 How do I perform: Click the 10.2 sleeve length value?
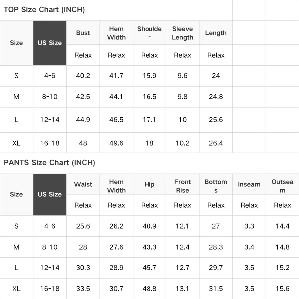pyautogui.click(x=182, y=143)
